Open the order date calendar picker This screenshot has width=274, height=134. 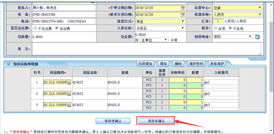(183, 8)
